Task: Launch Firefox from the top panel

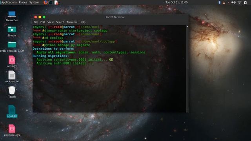Action: [45, 2]
